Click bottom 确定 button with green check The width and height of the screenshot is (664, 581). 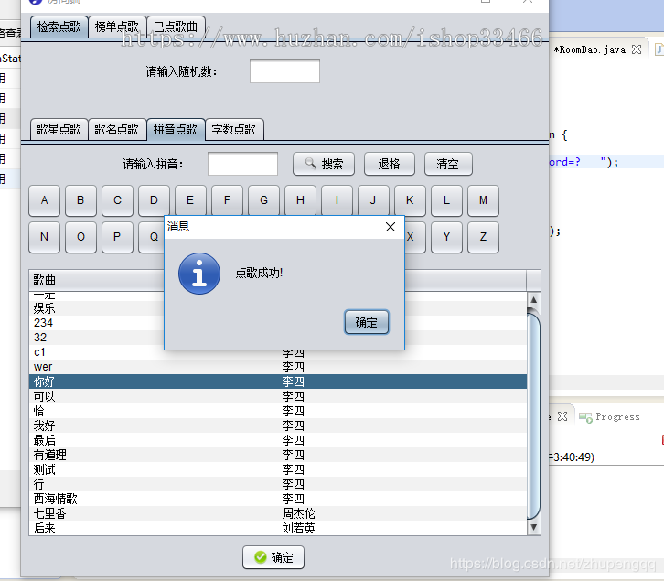(273, 557)
